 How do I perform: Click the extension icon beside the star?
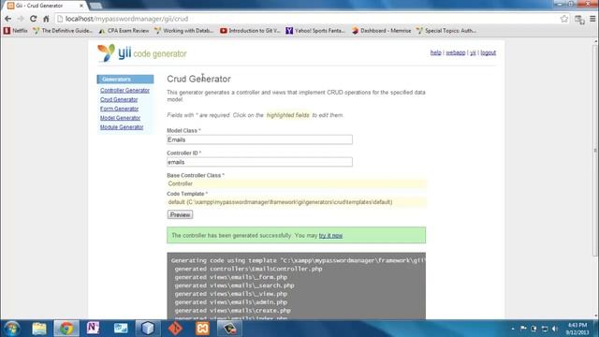[579, 19]
